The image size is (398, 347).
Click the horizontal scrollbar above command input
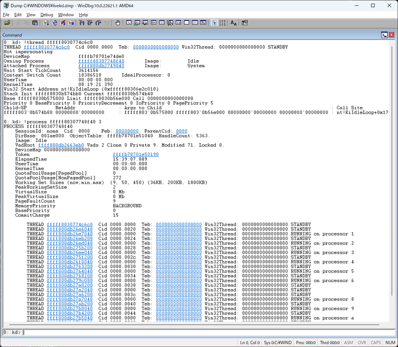pyautogui.click(x=195, y=325)
